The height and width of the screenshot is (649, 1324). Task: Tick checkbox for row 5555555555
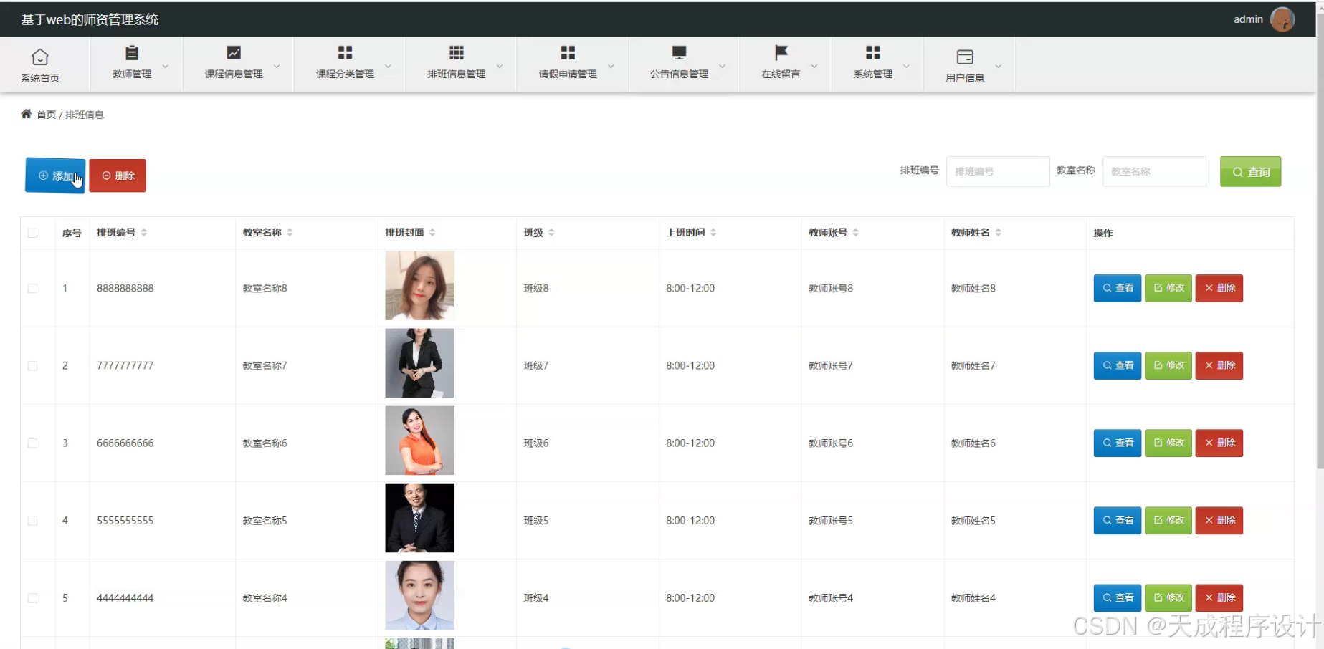click(x=32, y=521)
